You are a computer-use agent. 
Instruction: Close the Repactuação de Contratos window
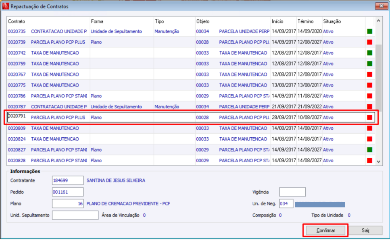click(381, 6)
